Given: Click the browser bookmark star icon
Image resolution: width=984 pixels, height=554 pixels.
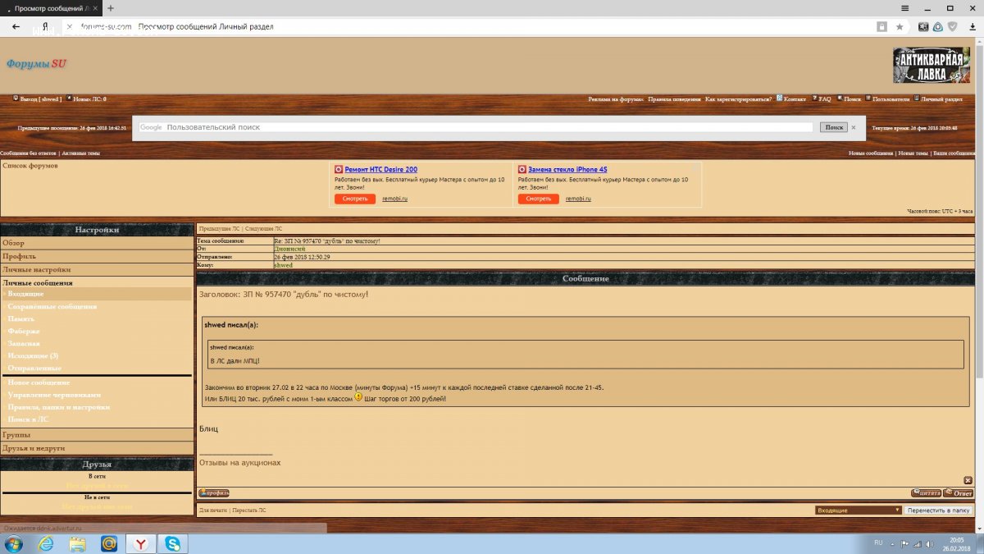Looking at the screenshot, I should 900,26.
